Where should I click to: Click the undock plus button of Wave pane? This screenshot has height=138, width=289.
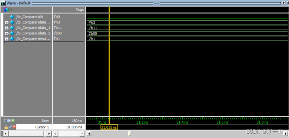pos(284,3)
